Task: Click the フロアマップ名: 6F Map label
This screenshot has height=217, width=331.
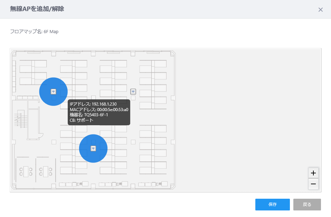Action: pos(34,32)
